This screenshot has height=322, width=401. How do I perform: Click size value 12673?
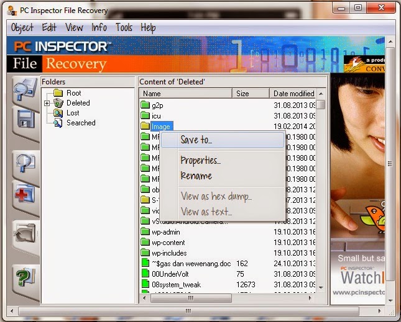[x=246, y=285]
